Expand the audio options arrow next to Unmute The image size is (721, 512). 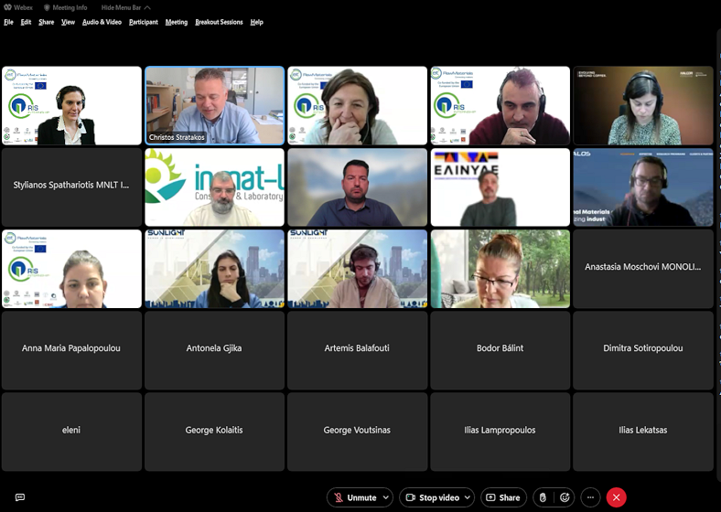pos(386,497)
